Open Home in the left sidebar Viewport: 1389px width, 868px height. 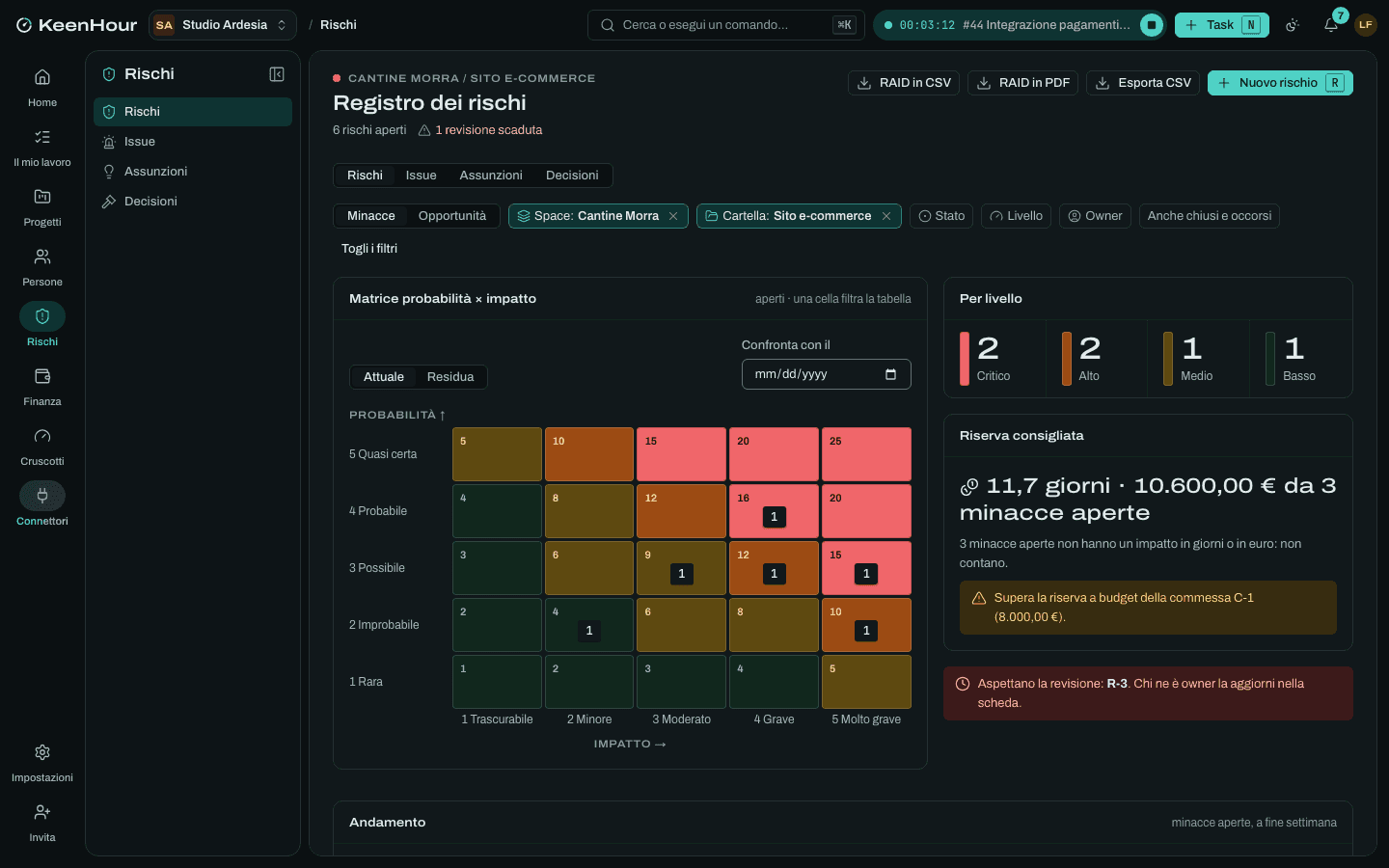coord(42,88)
